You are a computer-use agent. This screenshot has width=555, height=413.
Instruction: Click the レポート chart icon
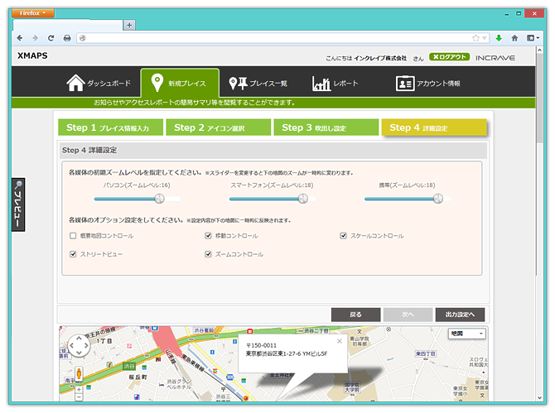coord(321,83)
